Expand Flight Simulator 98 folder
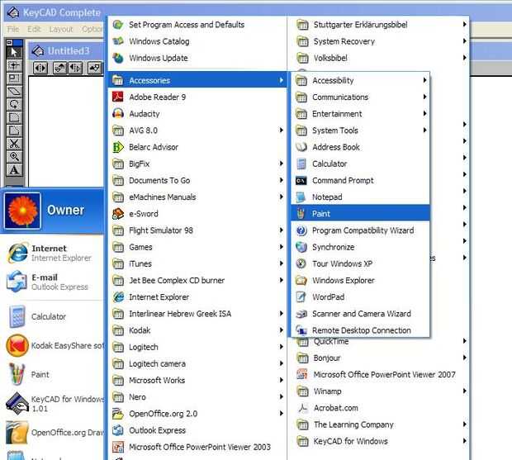512x460 pixels. (x=197, y=230)
